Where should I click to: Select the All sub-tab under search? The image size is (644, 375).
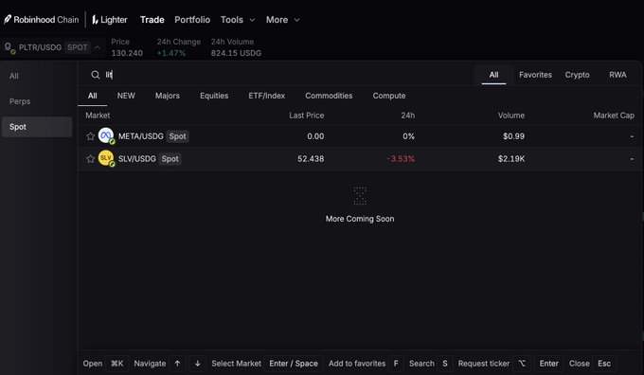tap(93, 96)
